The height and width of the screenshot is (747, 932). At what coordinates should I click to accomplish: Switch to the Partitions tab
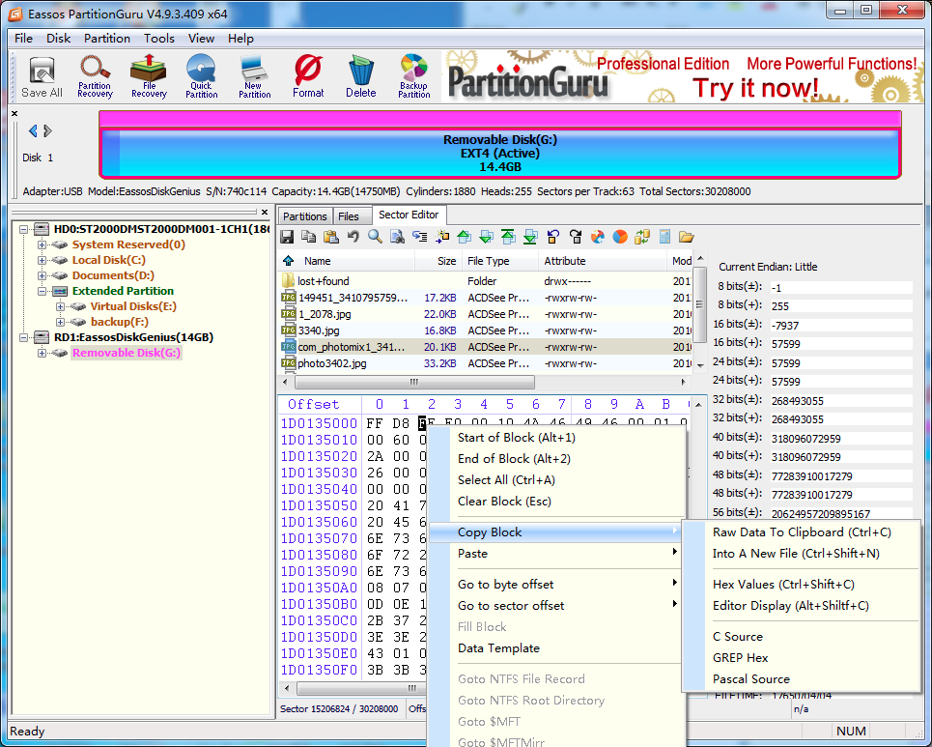pos(305,215)
